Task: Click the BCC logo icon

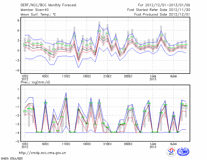Action: click(x=171, y=152)
